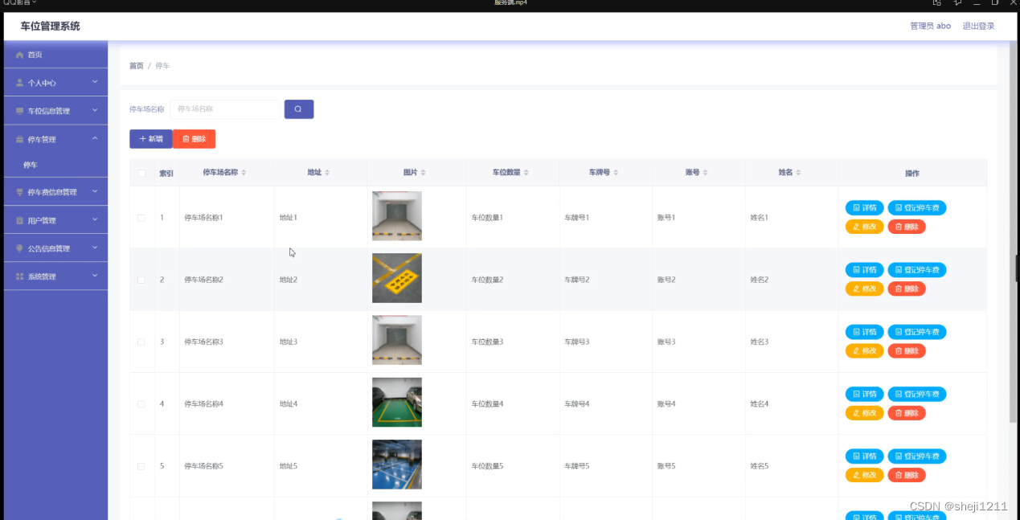Click the search magnifier button
Screen dimensions: 1020x520
299,109
